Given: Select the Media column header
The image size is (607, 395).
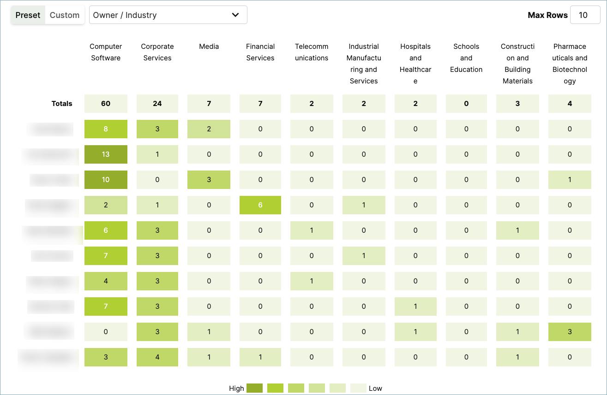Looking at the screenshot, I should point(209,47).
